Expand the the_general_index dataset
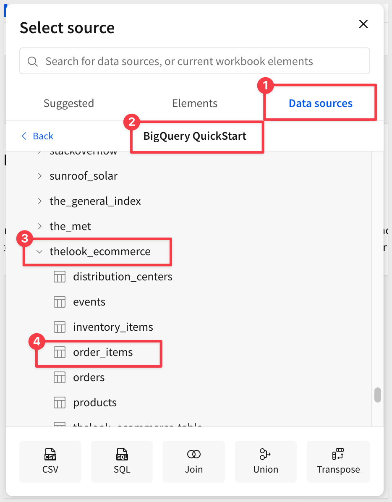Viewport: 392px width, 502px height. tap(40, 201)
